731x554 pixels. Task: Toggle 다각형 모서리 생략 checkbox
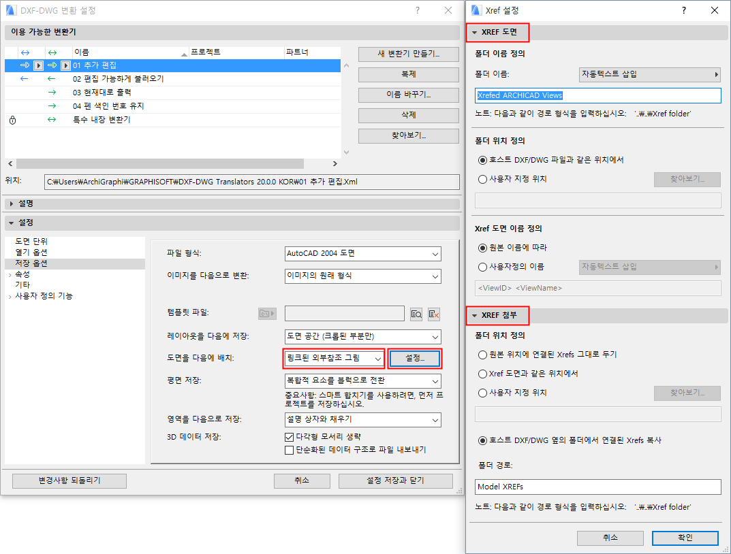point(289,437)
